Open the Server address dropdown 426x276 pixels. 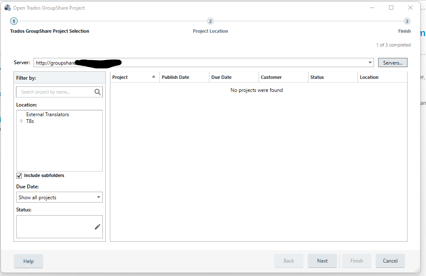click(x=370, y=63)
